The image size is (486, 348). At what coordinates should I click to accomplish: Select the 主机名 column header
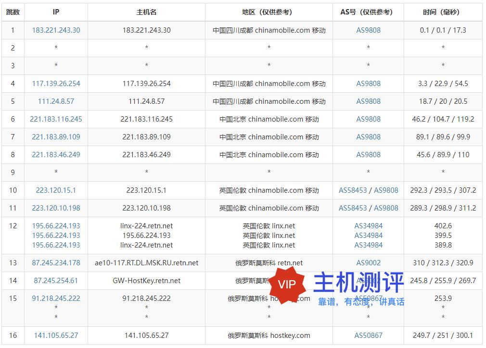pyautogui.click(x=146, y=12)
